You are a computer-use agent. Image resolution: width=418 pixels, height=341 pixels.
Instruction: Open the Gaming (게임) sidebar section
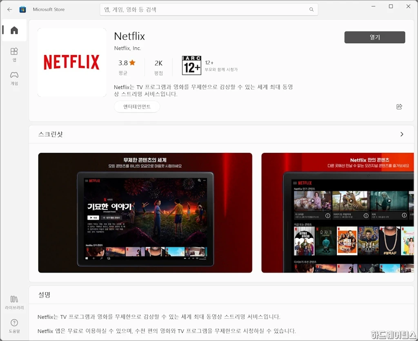(14, 78)
